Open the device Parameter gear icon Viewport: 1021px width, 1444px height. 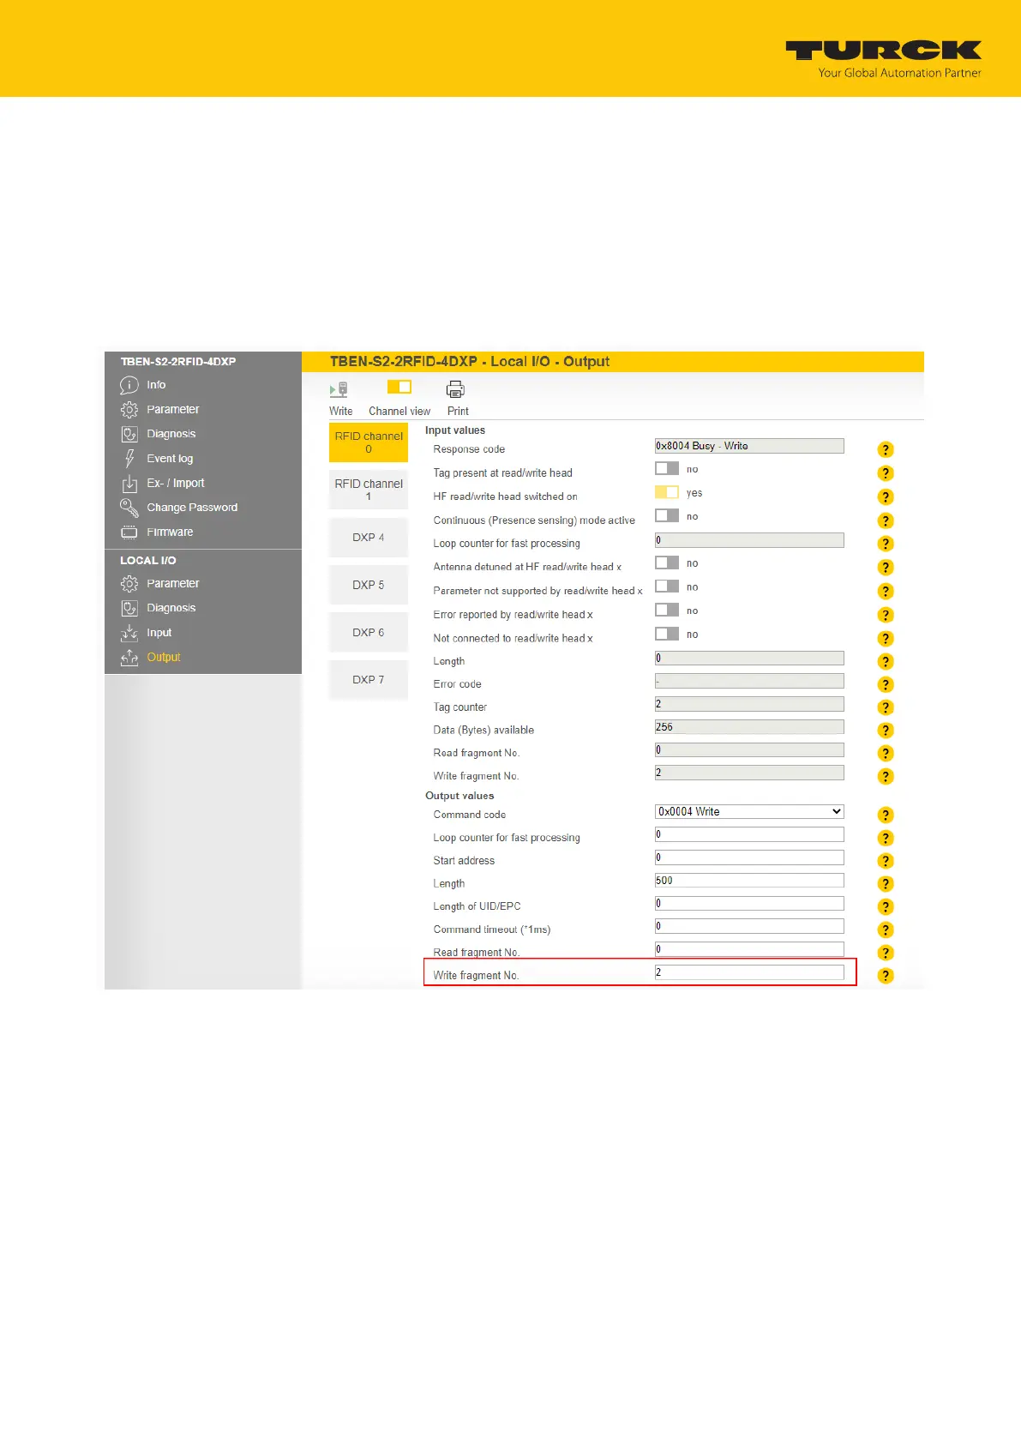(129, 409)
